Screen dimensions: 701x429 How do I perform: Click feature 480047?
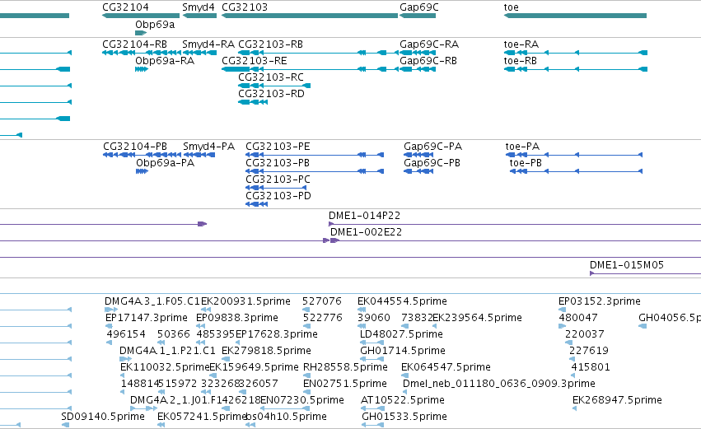578,318
